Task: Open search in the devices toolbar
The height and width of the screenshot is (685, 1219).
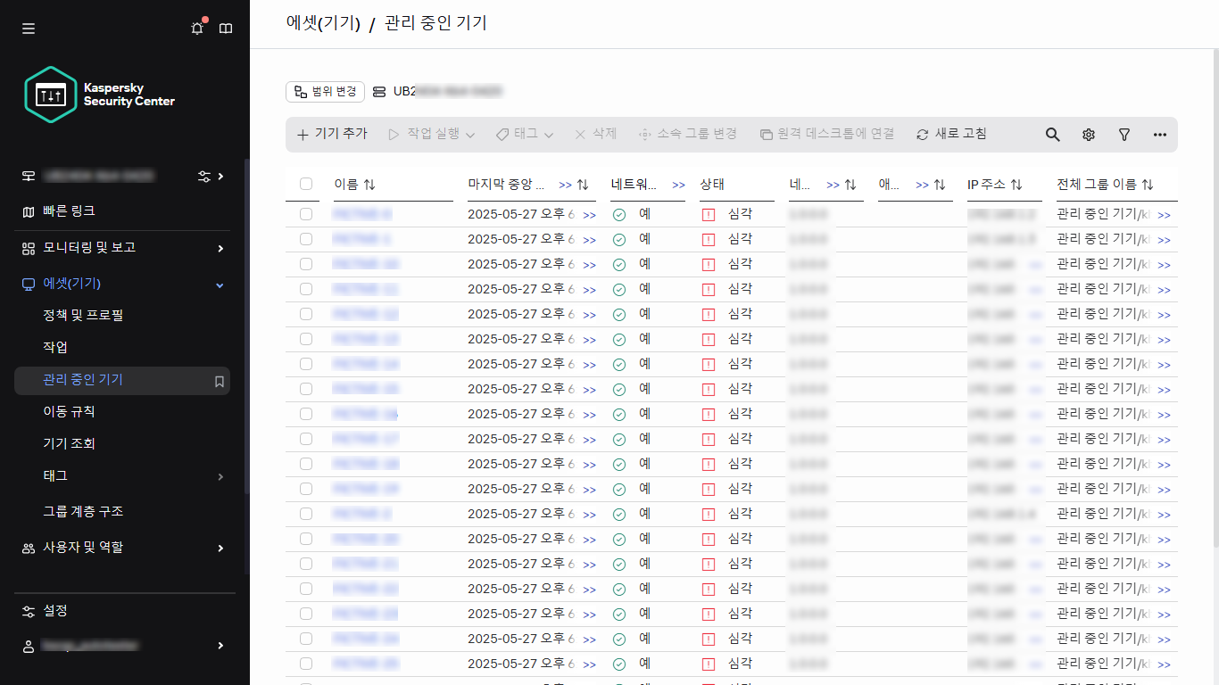Action: (1052, 134)
